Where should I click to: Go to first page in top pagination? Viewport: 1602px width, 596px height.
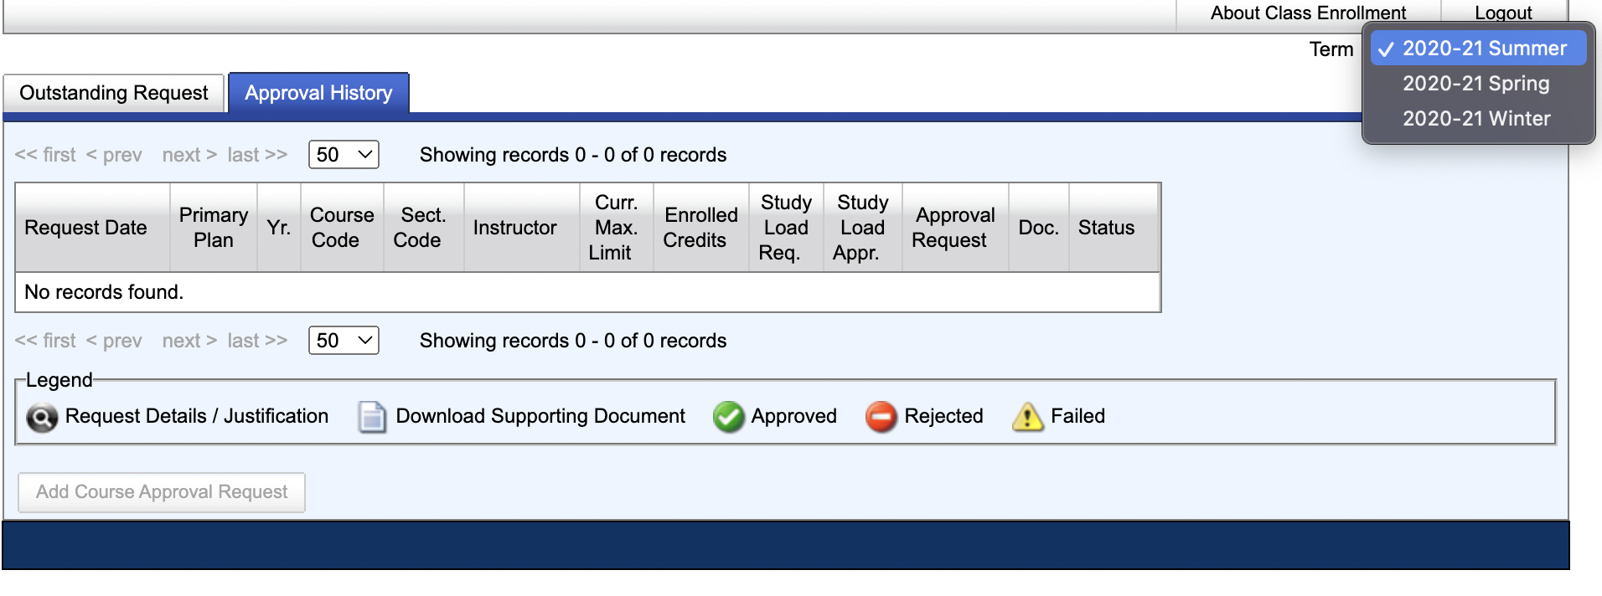(x=45, y=155)
